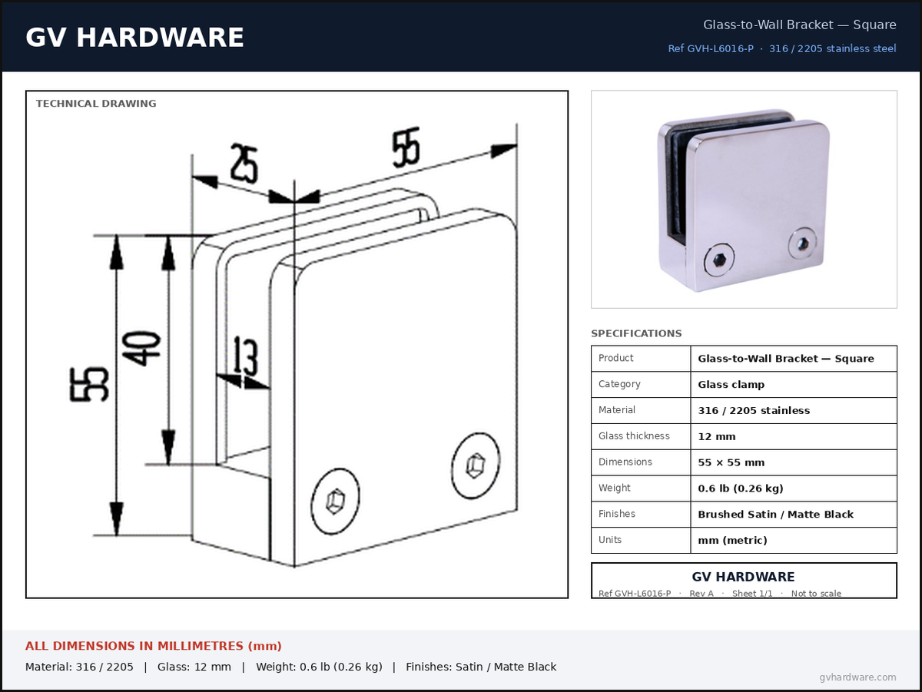This screenshot has height=692, width=922.
Task: Click the 'Dimensions' row label
Action: [x=625, y=462]
